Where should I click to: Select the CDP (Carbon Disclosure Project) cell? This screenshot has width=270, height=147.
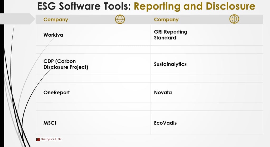93,64
